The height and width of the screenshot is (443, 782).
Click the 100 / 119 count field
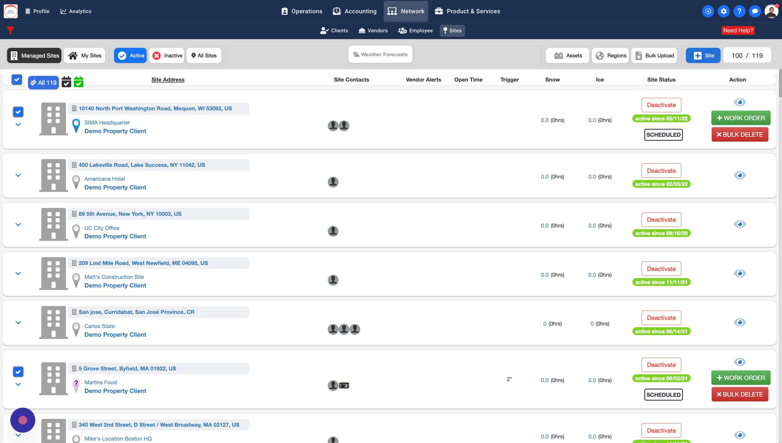747,55
